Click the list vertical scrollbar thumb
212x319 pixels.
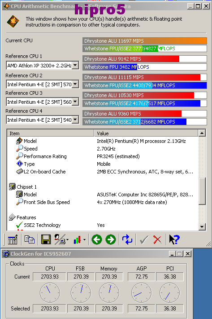[x=202, y=191]
